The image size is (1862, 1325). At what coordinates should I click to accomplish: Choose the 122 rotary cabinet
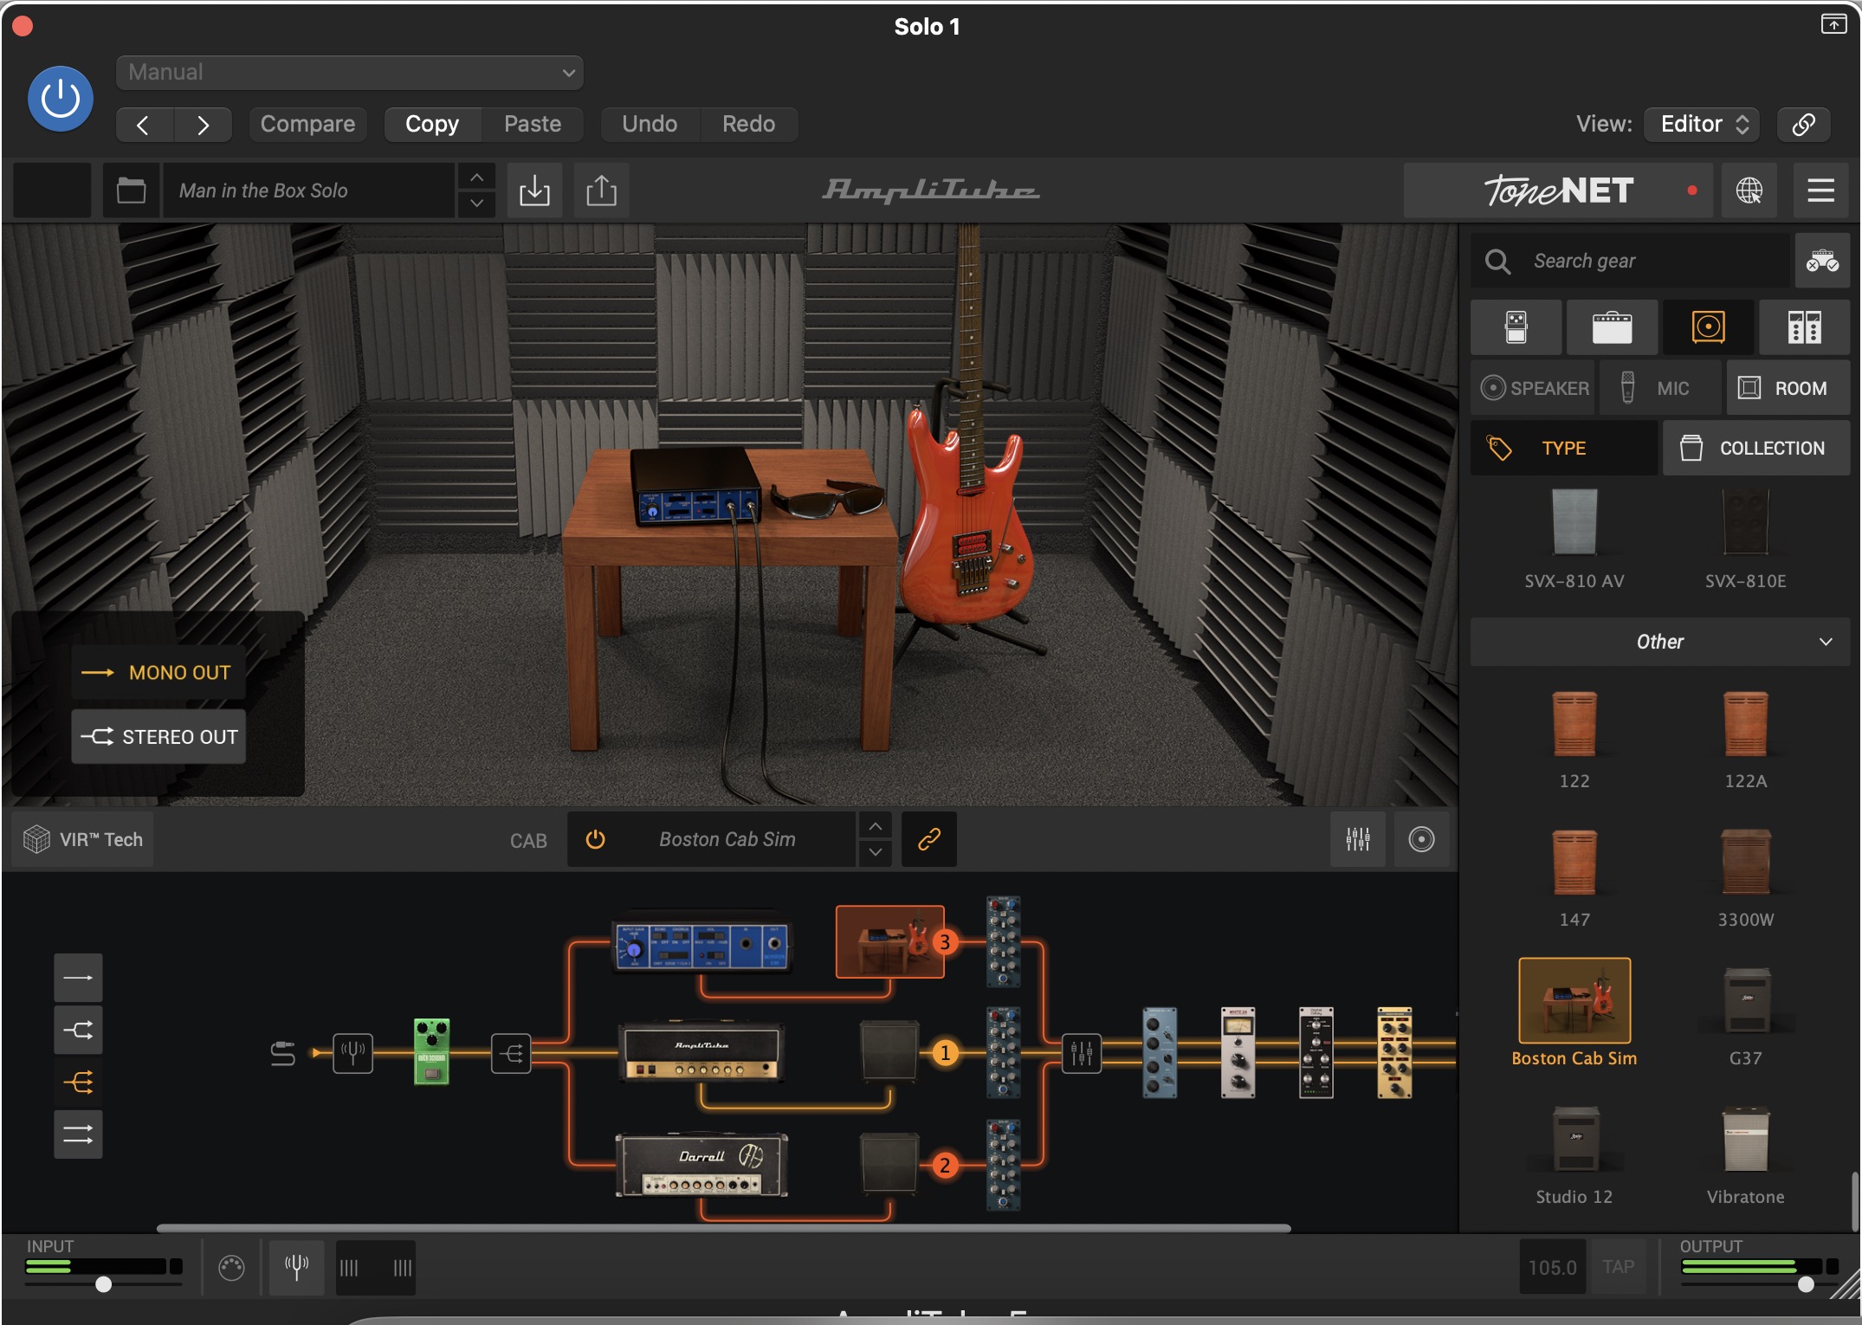click(1574, 740)
